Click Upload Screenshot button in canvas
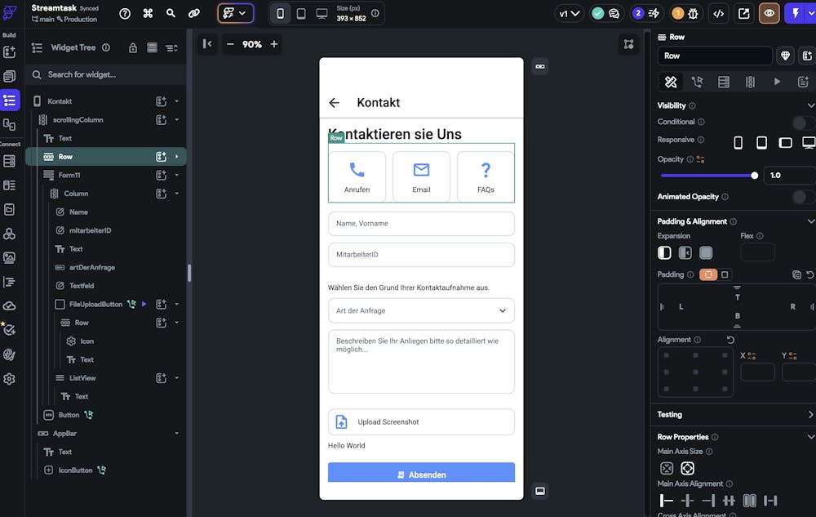This screenshot has width=816, height=517. coord(421,421)
